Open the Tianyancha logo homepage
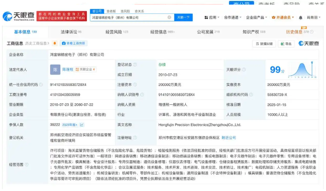 coord(18,16)
